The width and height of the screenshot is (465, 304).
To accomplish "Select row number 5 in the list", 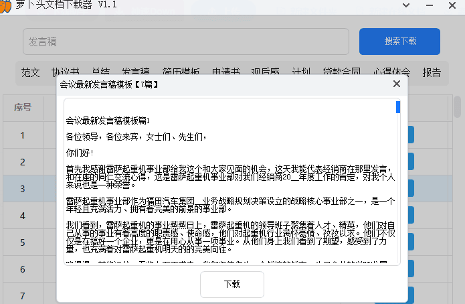I will [x=22, y=242].
